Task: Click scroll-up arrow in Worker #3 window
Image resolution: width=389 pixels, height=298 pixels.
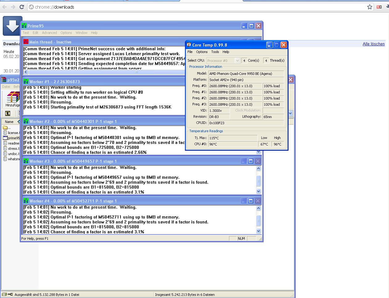Action: tap(258, 168)
